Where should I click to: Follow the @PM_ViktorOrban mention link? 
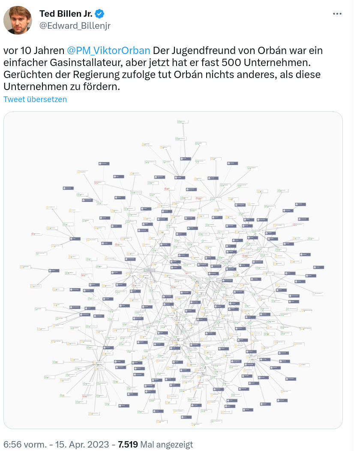click(x=108, y=50)
